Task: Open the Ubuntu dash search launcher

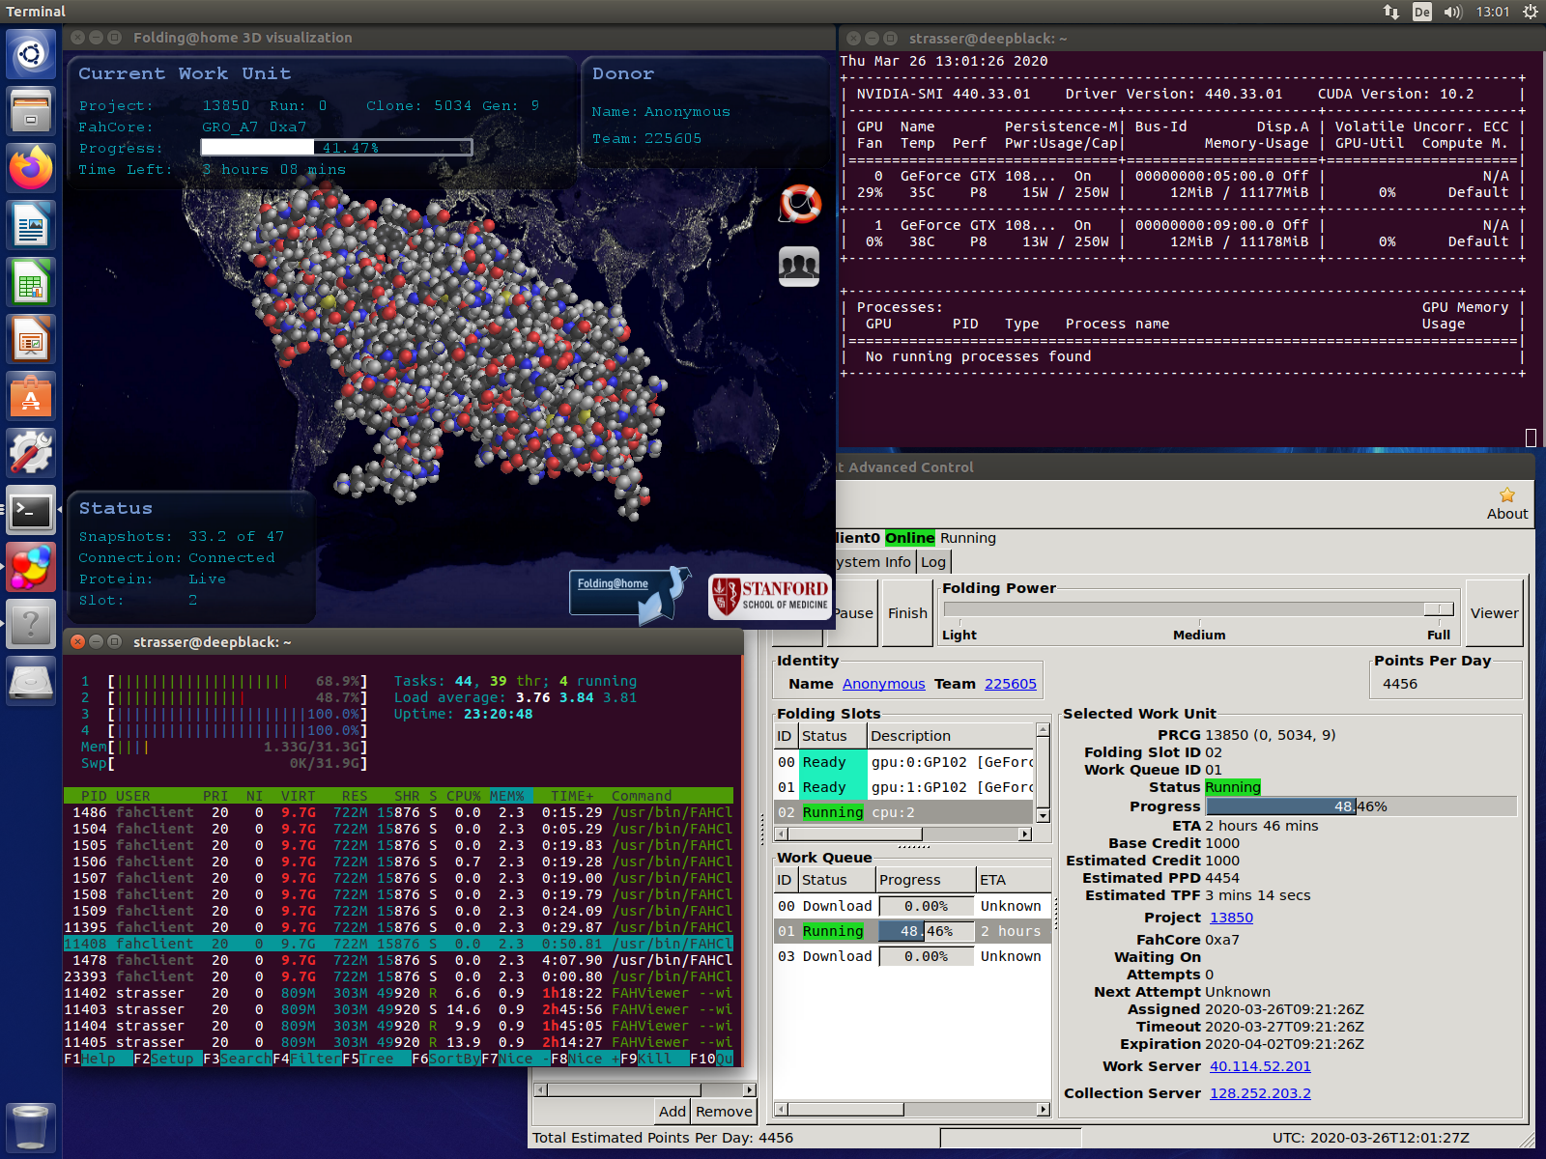Action: pyautogui.click(x=31, y=54)
